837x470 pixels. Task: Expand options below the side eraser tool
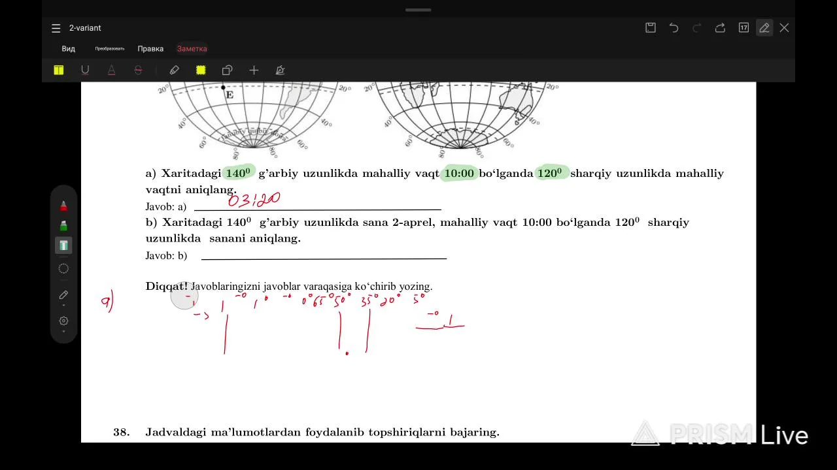[63, 305]
